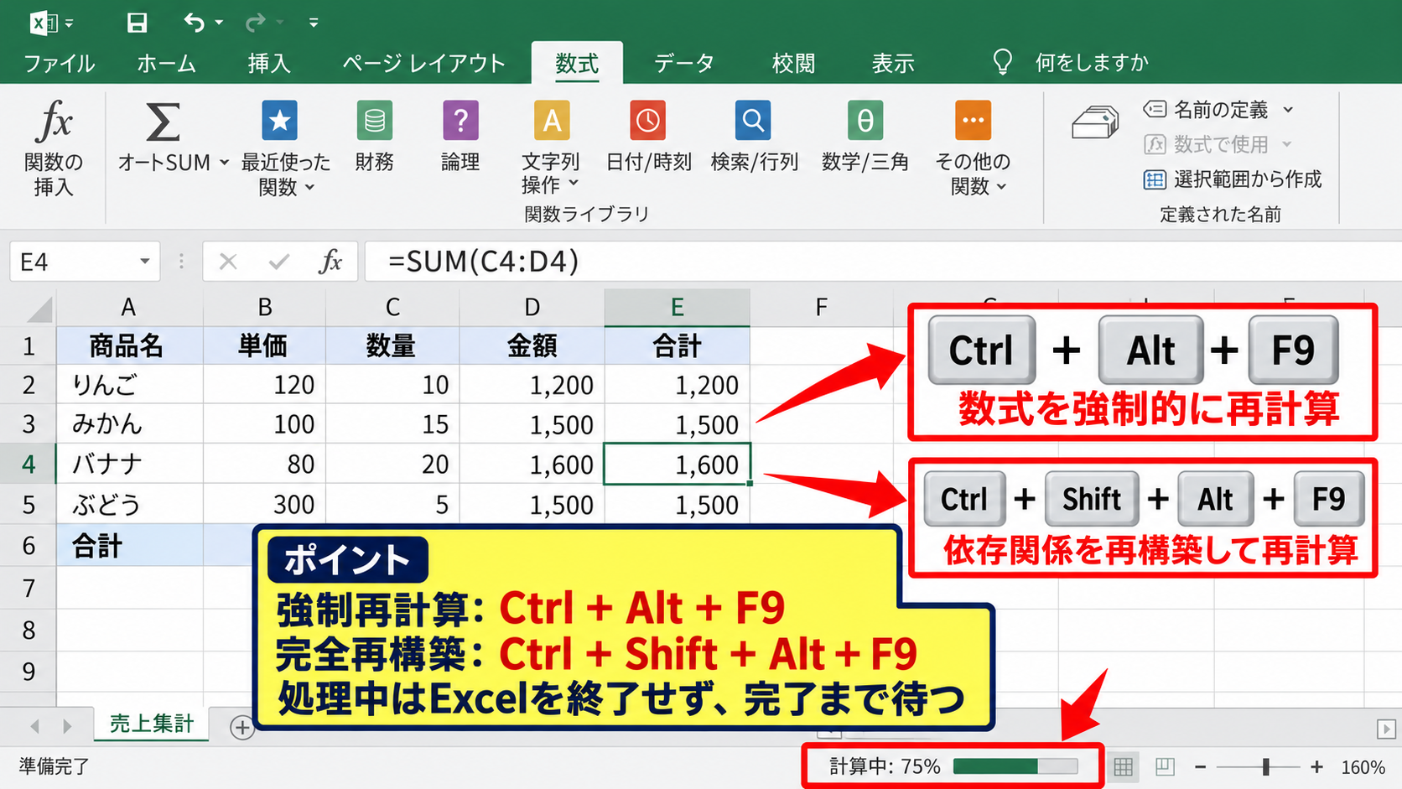Expand the Undo history dropdown arrow
1402x789 pixels.
219,23
